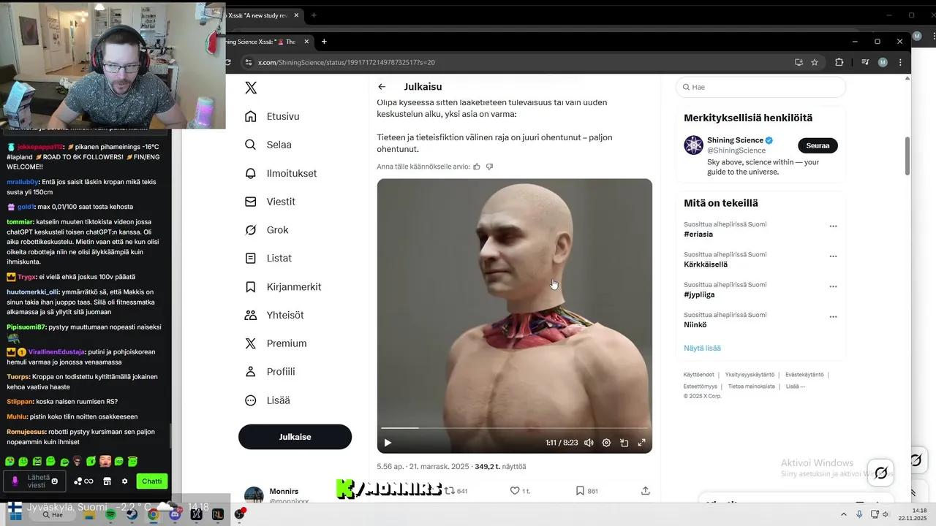936x526 pixels.
Task: Rate translation with thumbs up
Action: (477, 167)
